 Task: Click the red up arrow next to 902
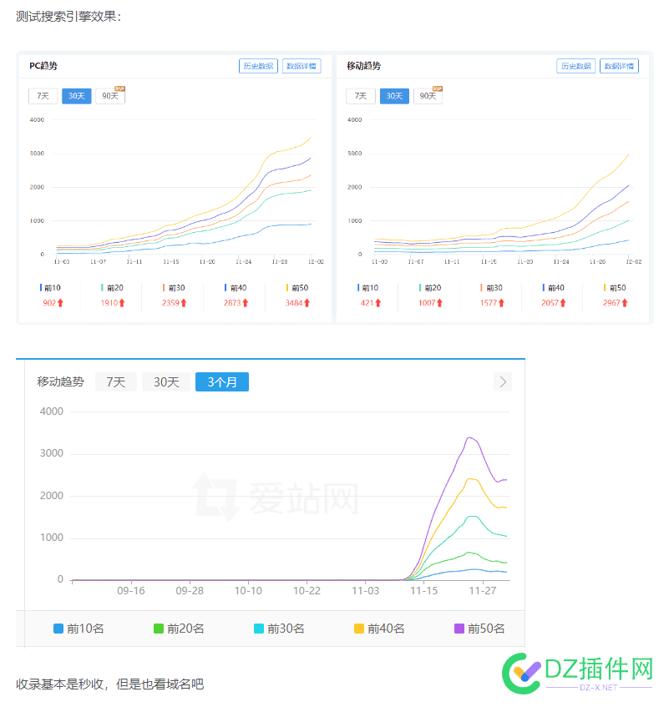pyautogui.click(x=60, y=303)
